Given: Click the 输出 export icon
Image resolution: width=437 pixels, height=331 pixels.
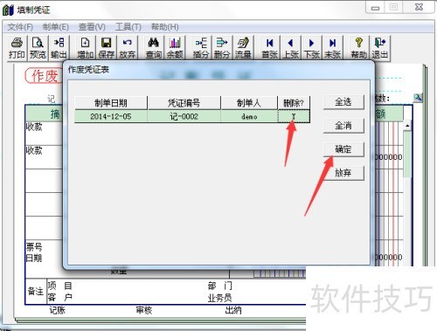Looking at the screenshot, I should tap(59, 48).
